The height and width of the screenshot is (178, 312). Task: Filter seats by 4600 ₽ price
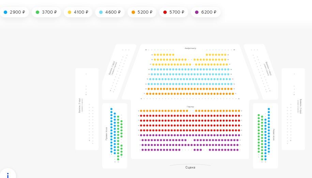[110, 12]
